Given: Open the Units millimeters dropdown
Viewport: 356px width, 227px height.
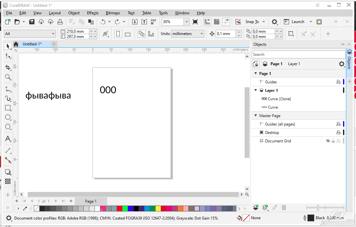Looking at the screenshot, I should point(202,34).
